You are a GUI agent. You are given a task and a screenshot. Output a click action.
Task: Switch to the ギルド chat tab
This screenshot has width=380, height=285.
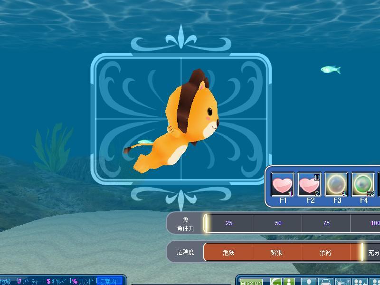click(57, 281)
